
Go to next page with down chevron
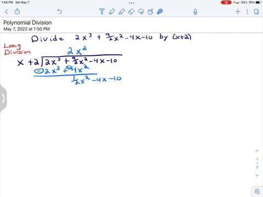point(257,175)
